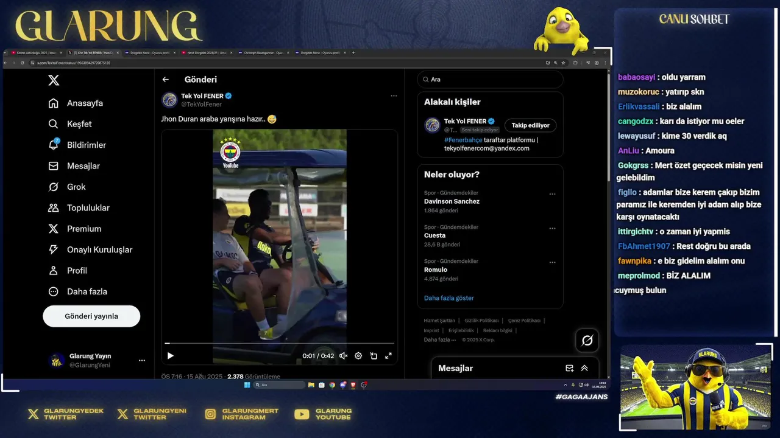Open the Premium page
Viewport: 780px width, 438px height.
pyautogui.click(x=74, y=229)
